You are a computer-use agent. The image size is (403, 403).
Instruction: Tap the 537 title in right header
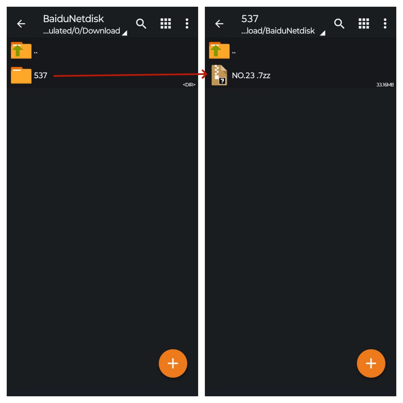[x=250, y=19]
